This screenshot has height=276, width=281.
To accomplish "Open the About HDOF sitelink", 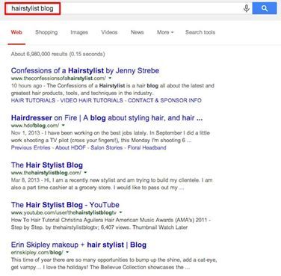I will (70, 147).
